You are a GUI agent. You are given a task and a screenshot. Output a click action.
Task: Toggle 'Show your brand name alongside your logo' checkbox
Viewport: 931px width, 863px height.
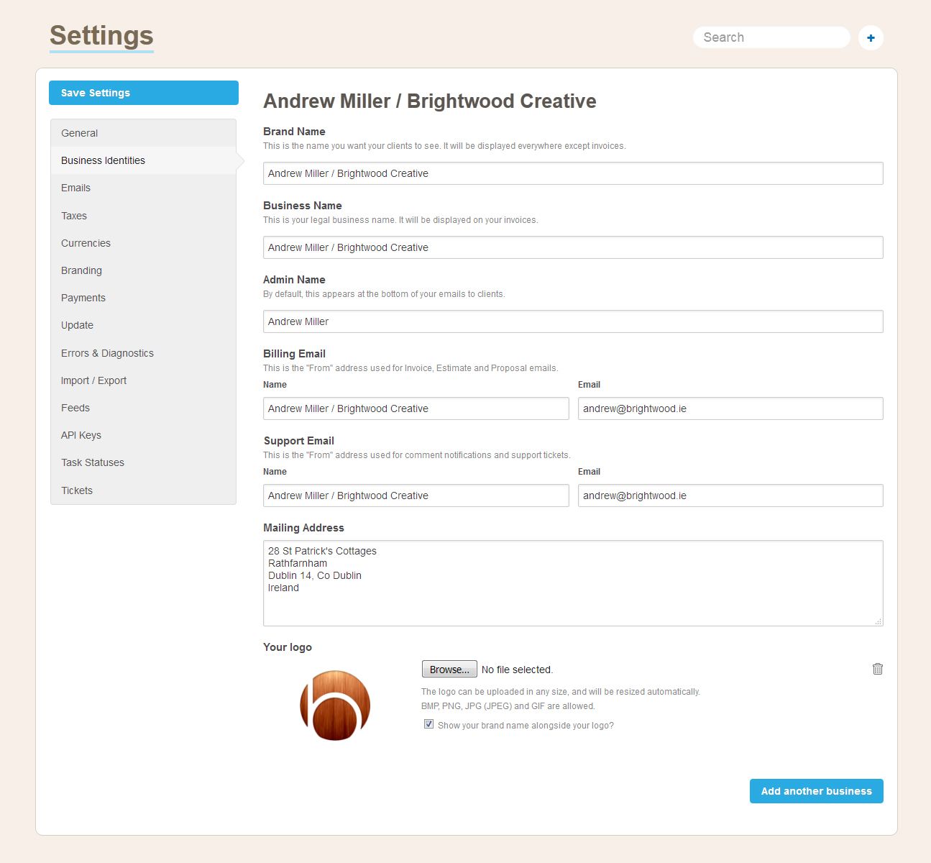[x=429, y=724]
